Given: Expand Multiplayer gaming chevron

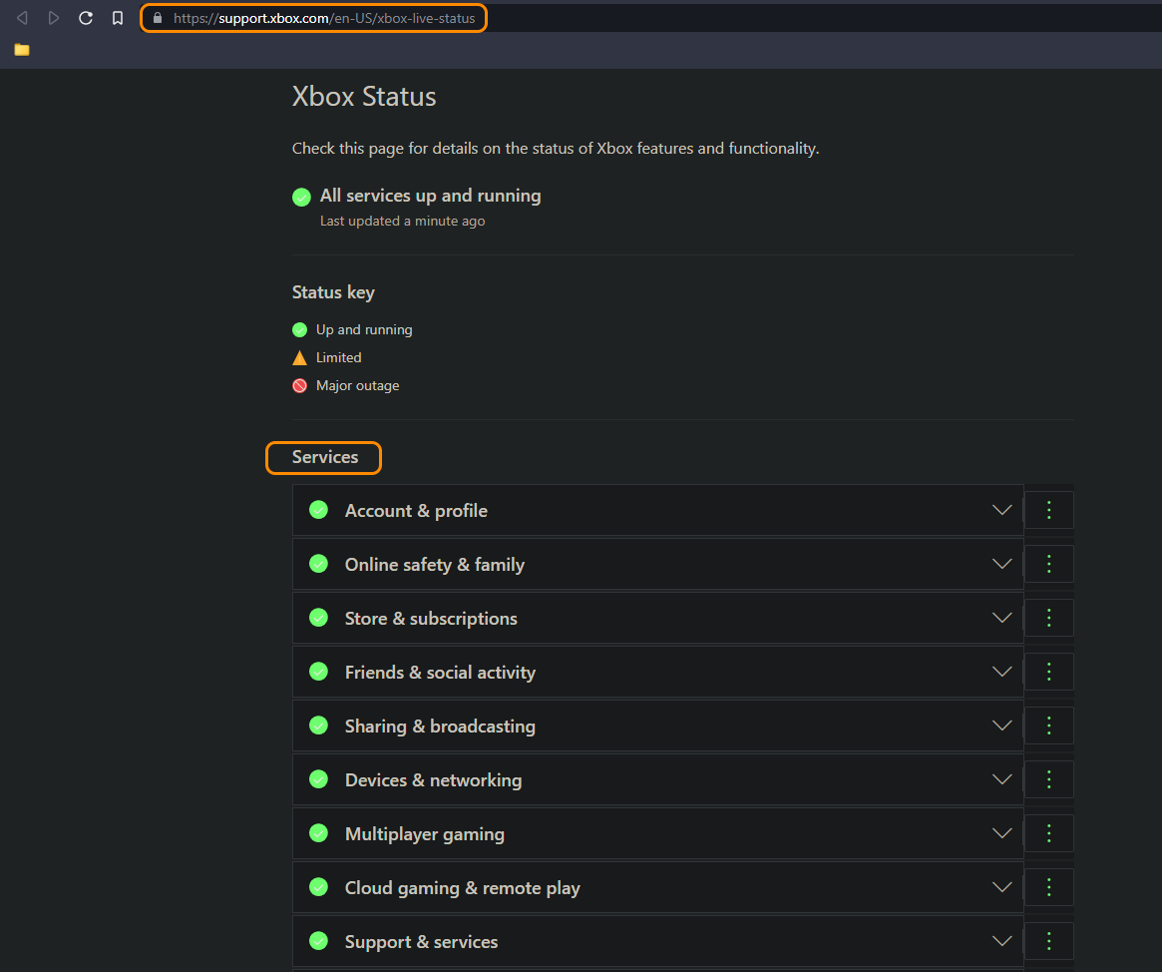Looking at the screenshot, I should pyautogui.click(x=1002, y=833).
